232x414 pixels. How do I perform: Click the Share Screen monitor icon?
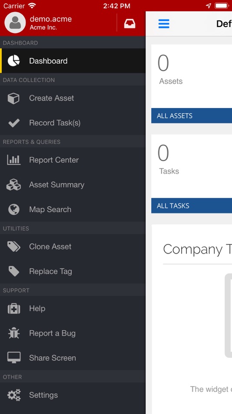(x=14, y=358)
